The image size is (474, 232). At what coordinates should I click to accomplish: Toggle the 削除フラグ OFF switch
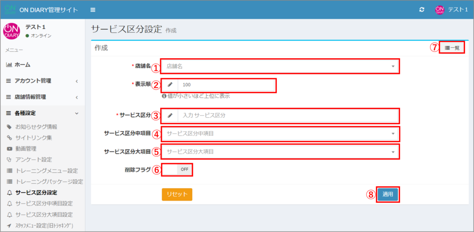click(x=177, y=169)
